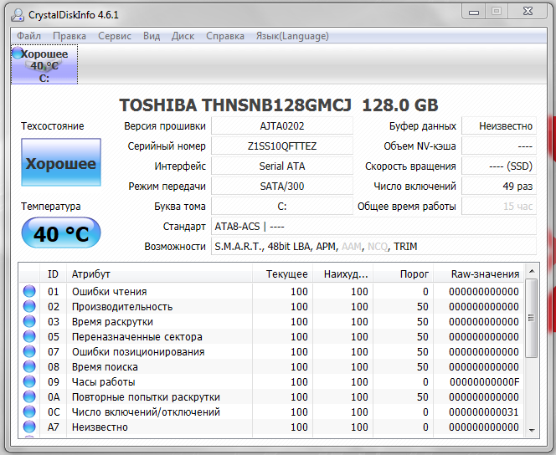Click the Serial ATA interface field
This screenshot has width=556, height=455.
click(282, 166)
